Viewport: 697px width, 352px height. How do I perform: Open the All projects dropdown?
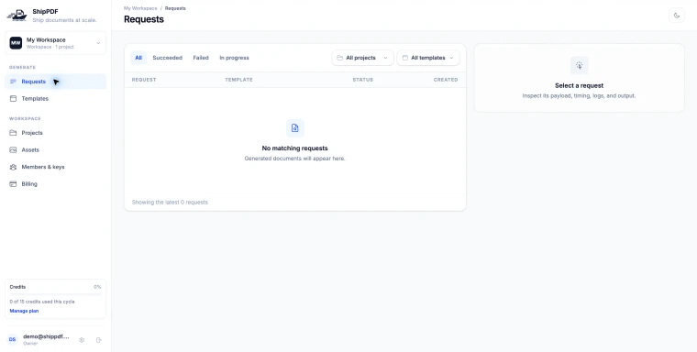(363, 58)
